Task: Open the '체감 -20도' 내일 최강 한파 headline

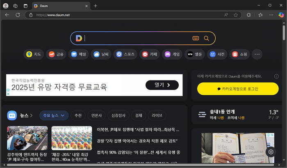Action: (x=71, y=157)
